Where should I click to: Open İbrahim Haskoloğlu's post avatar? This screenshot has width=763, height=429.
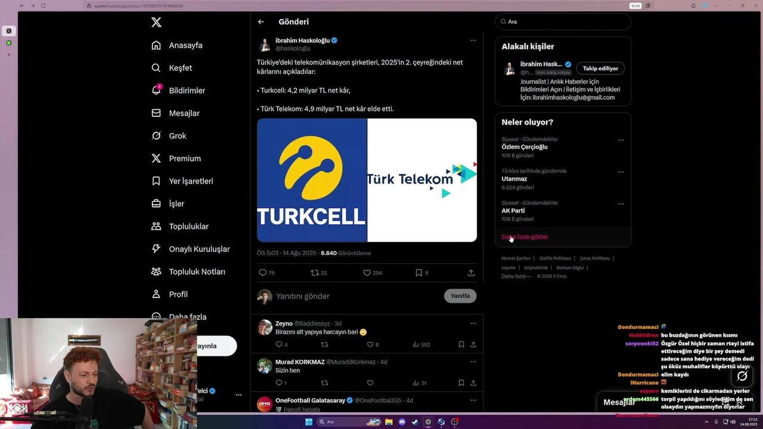265,45
